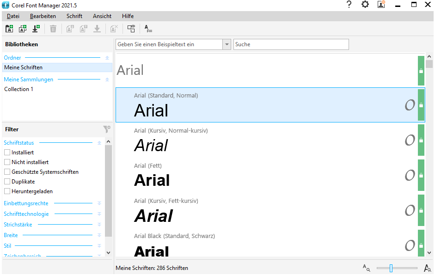Toggle the Duplikate filter checkbox
The height and width of the screenshot is (275, 435).
7,182
